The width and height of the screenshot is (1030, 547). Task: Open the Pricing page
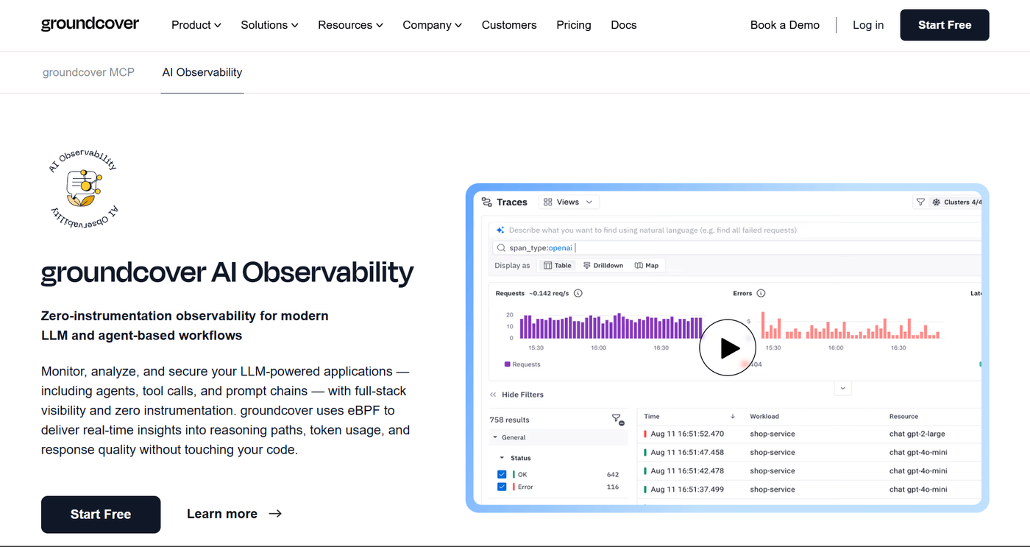574,25
